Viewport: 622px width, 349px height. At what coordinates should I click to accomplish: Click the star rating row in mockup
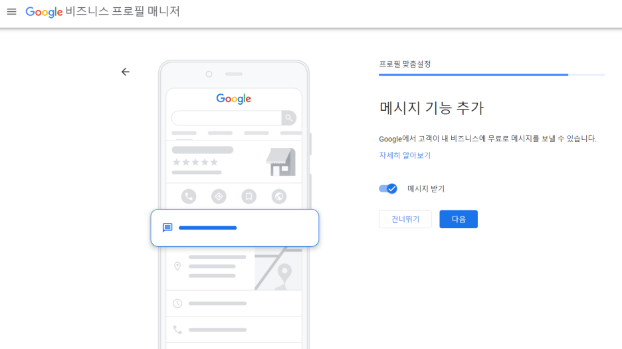[x=195, y=162]
